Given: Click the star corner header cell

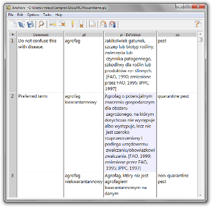Looking at the screenshot, I should [x=13, y=34].
